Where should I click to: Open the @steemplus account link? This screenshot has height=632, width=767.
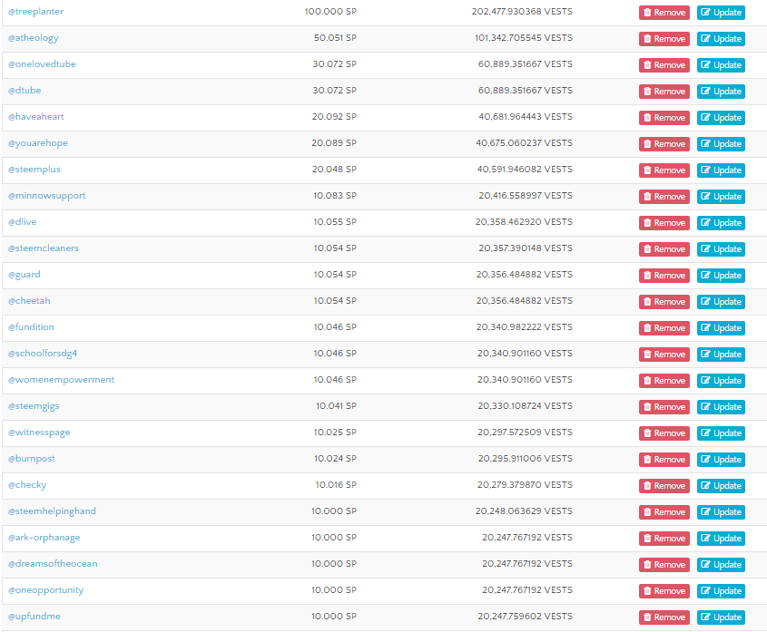coord(34,170)
